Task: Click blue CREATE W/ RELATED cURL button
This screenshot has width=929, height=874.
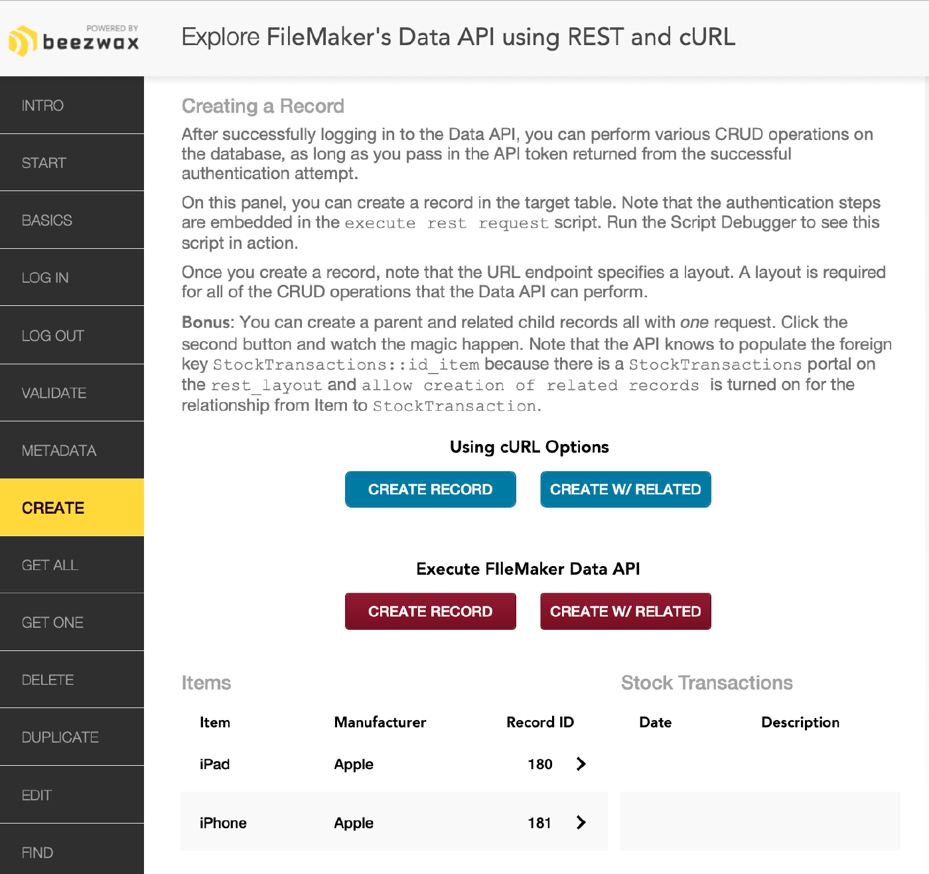Action: (x=626, y=489)
